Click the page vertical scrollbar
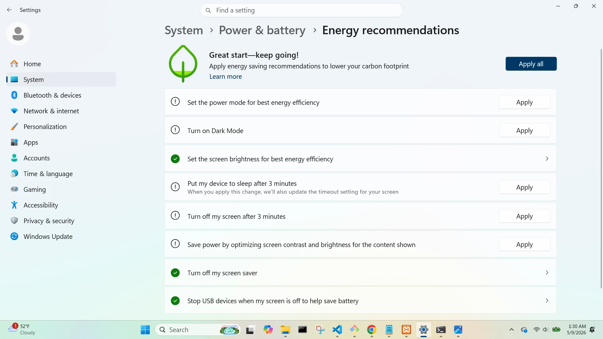This screenshot has width=603, height=339. pyautogui.click(x=601, y=169)
